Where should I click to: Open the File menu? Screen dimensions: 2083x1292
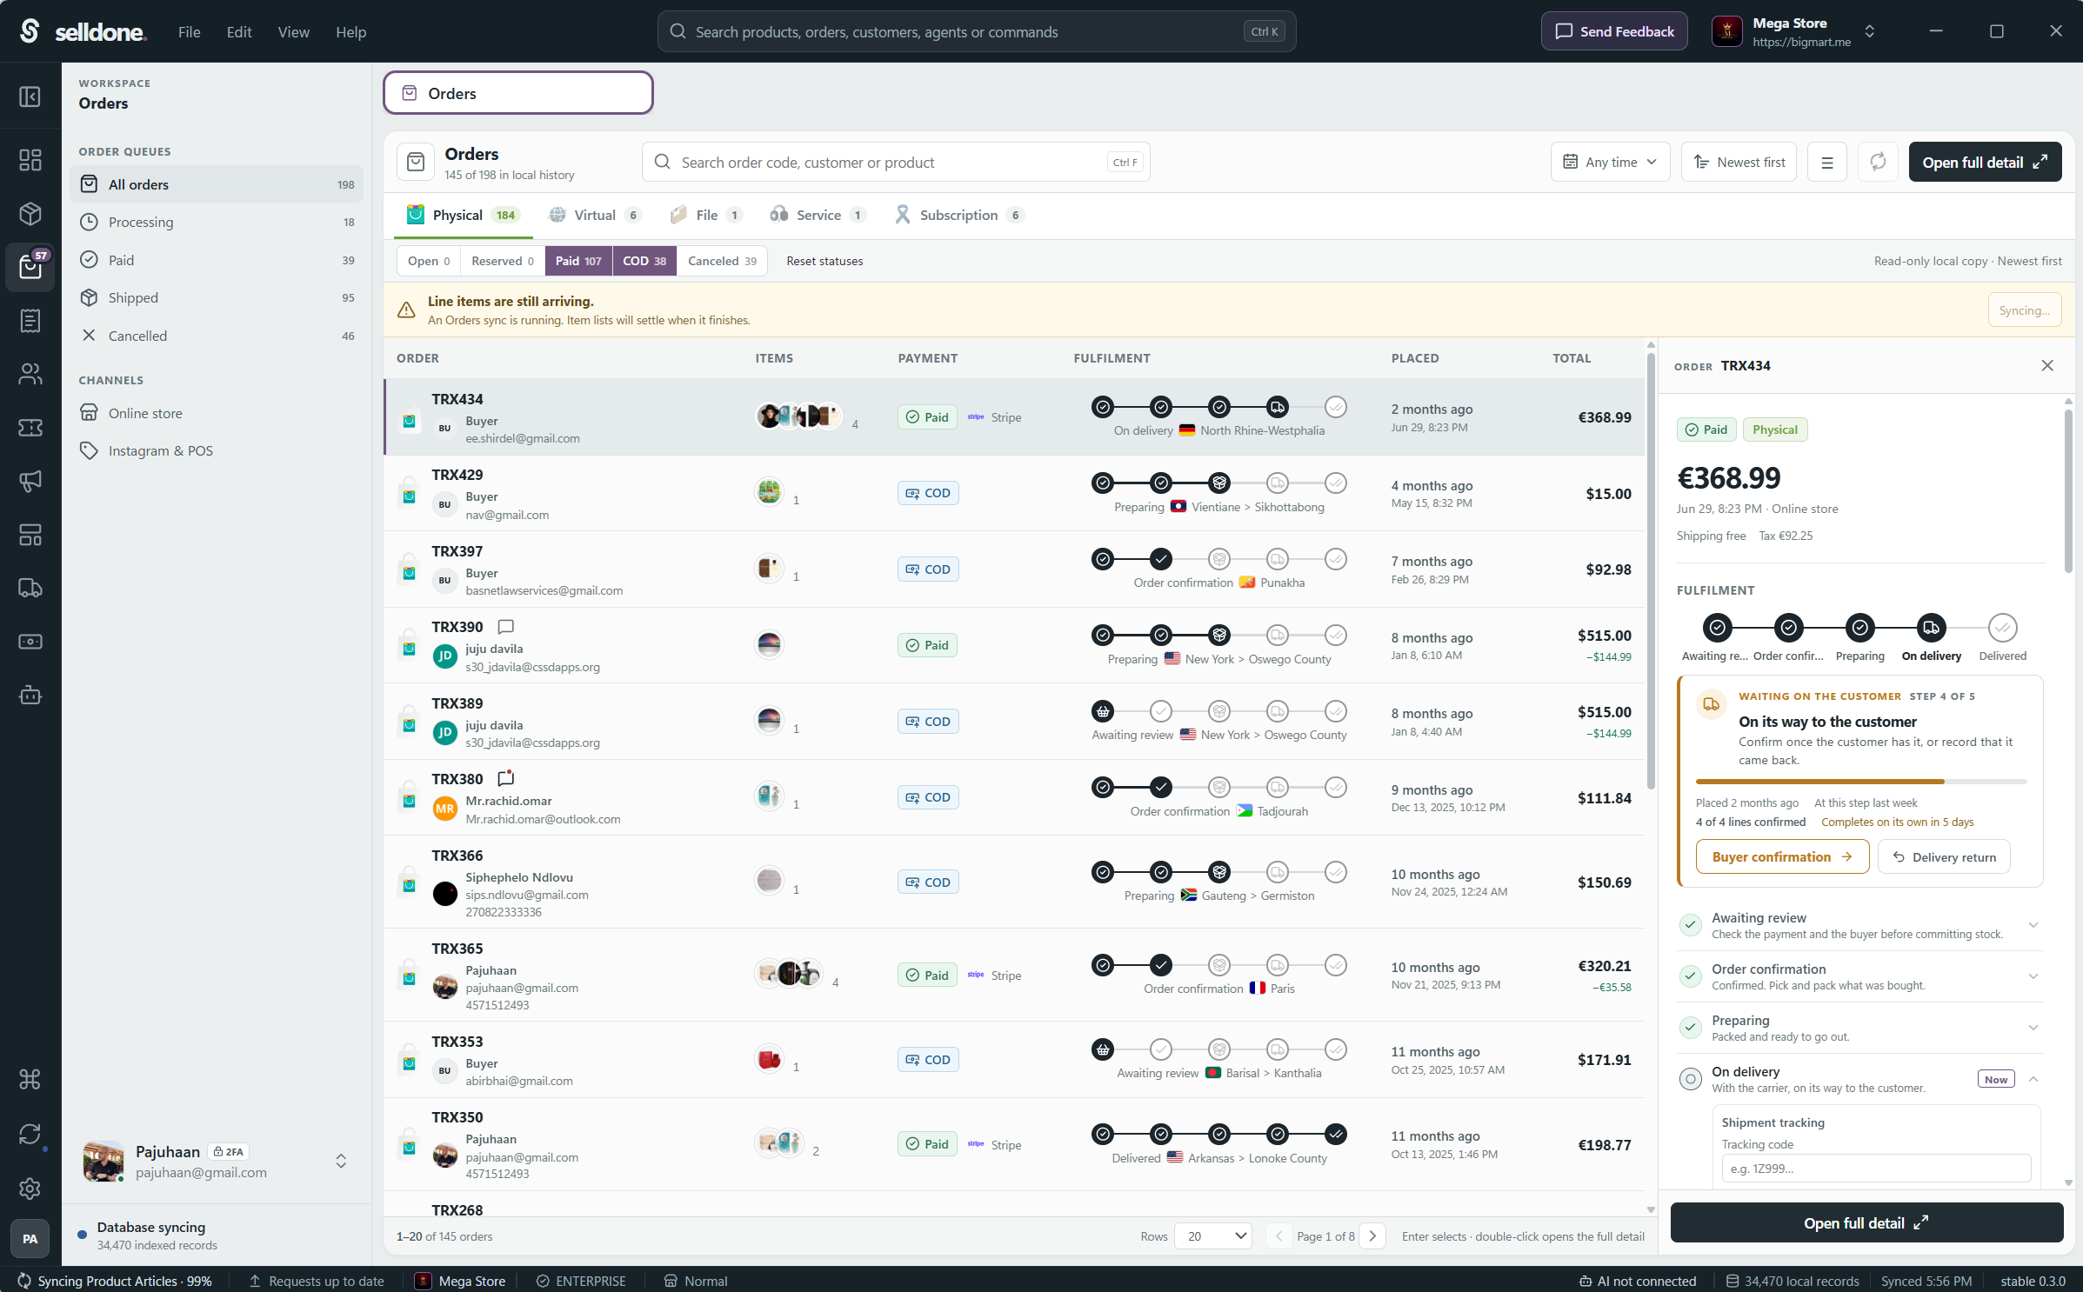(189, 32)
